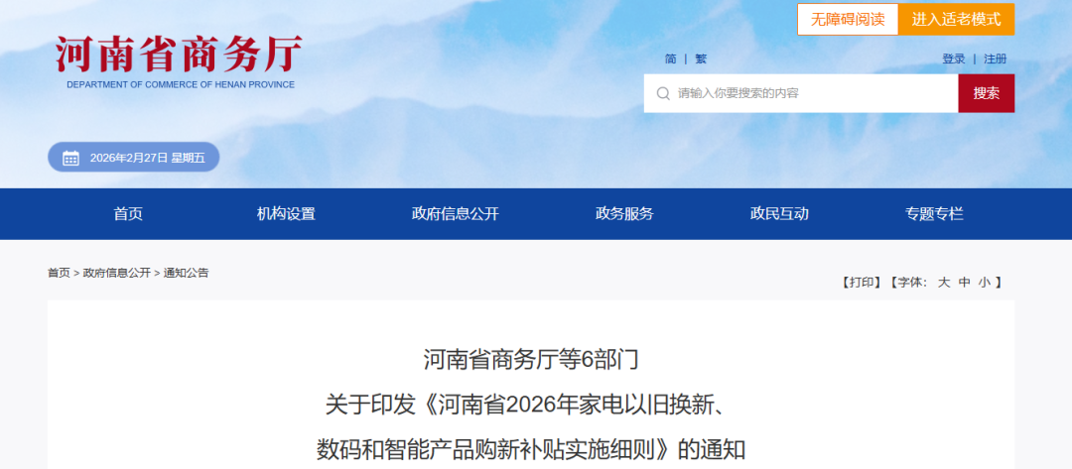
Task: Click 通知公告 in the breadcrumb
Action: coord(186,273)
